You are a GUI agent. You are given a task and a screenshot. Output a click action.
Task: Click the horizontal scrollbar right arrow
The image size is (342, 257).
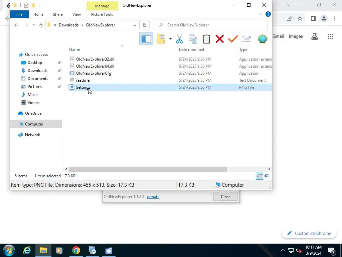coord(269,169)
